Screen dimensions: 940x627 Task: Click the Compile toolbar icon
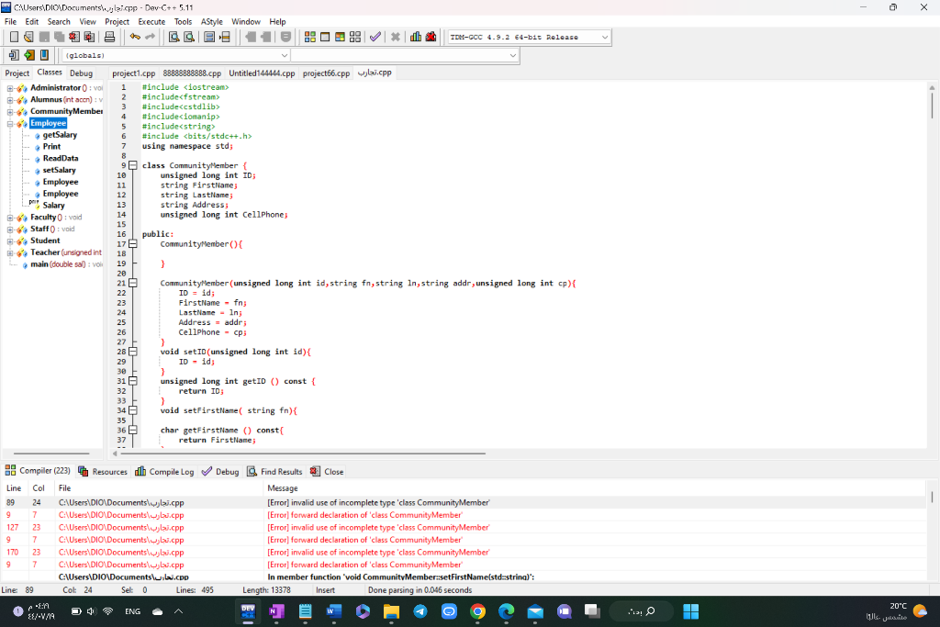pyautogui.click(x=310, y=37)
